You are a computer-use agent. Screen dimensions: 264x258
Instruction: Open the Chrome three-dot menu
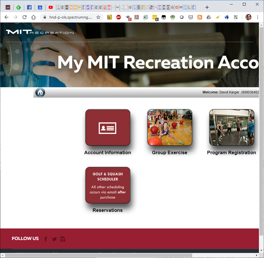(258, 17)
